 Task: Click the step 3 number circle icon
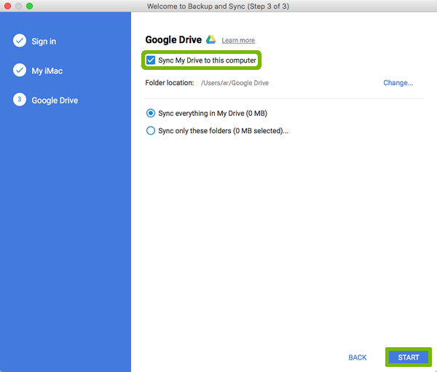(x=20, y=100)
